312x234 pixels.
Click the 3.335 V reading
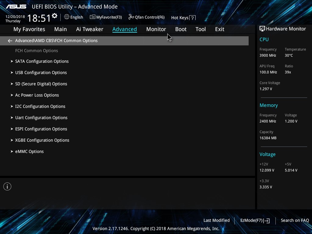coord(266,187)
